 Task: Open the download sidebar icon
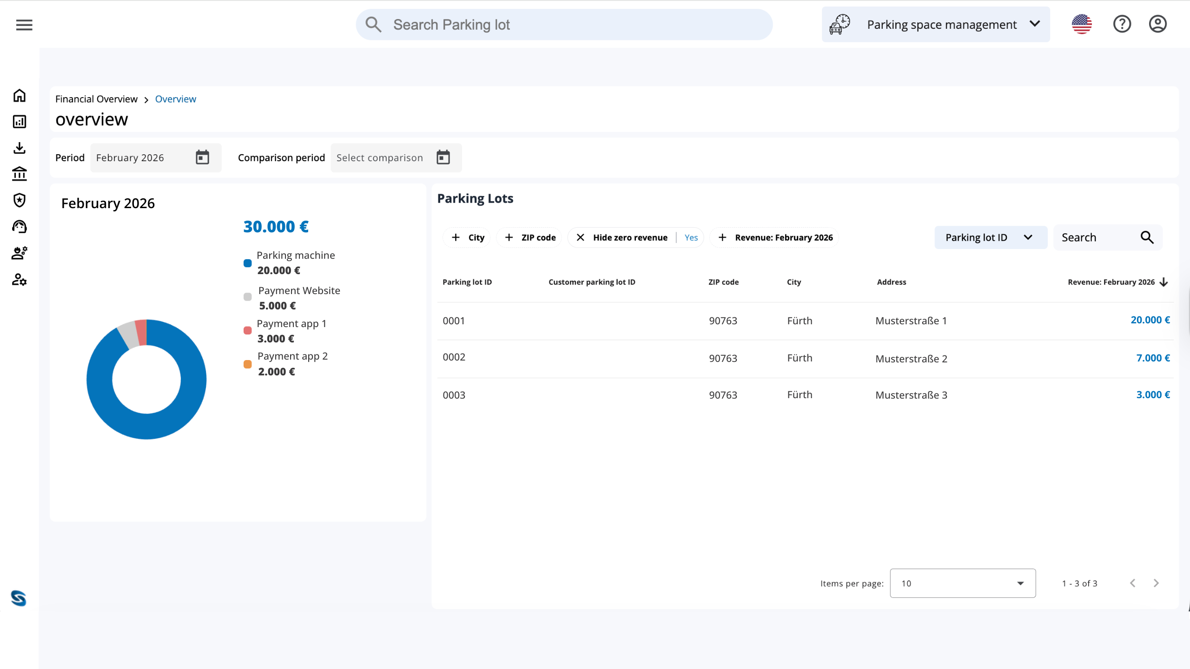pos(20,148)
